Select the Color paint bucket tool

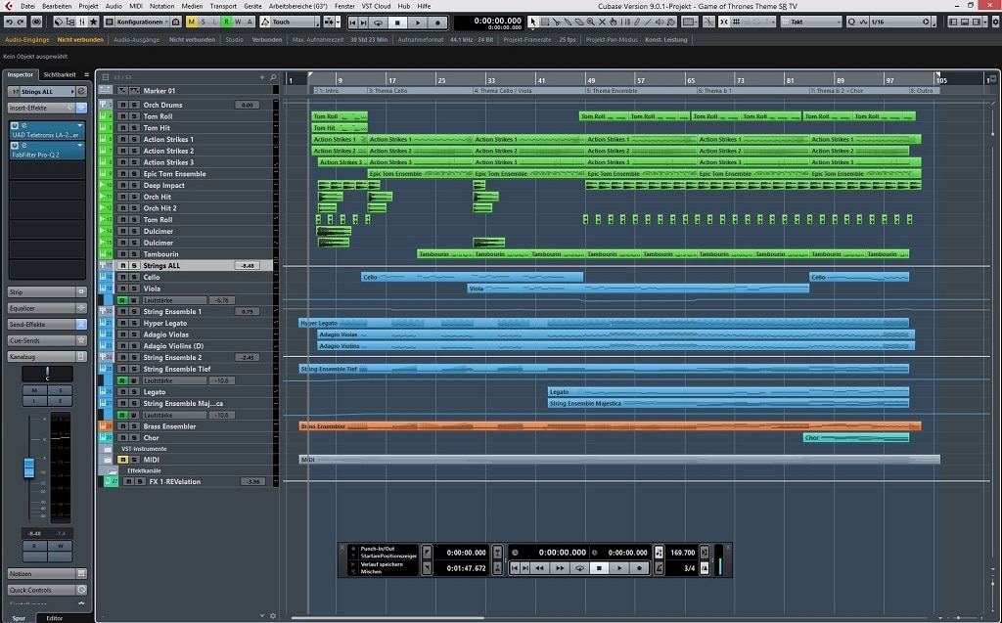pos(671,22)
